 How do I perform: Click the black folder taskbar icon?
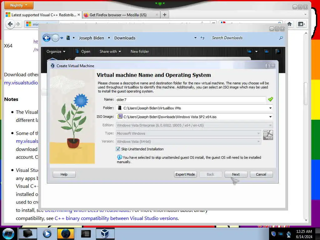click(x=28, y=234)
